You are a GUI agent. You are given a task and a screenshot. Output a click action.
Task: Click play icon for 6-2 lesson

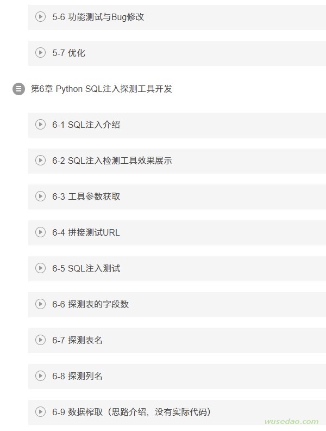coord(40,160)
